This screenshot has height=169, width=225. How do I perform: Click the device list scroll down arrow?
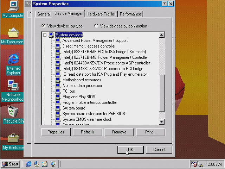[162, 122]
